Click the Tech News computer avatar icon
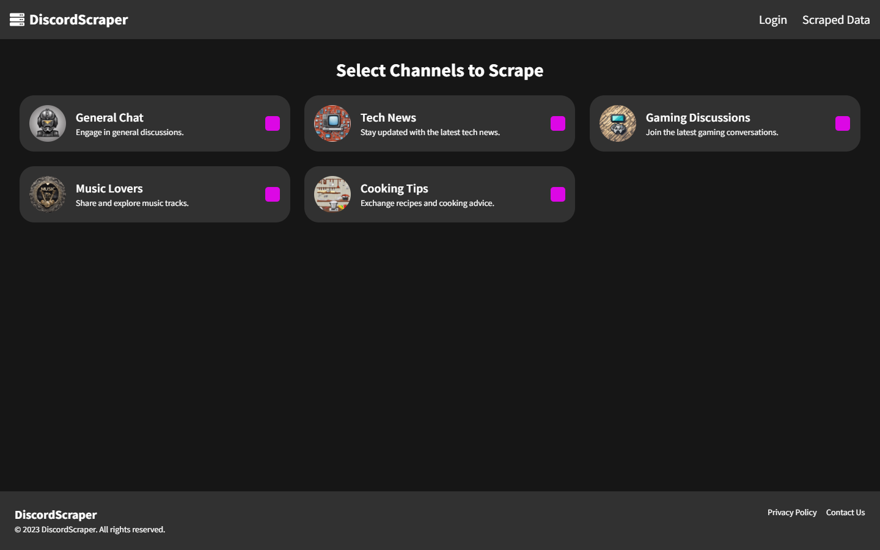 point(332,123)
